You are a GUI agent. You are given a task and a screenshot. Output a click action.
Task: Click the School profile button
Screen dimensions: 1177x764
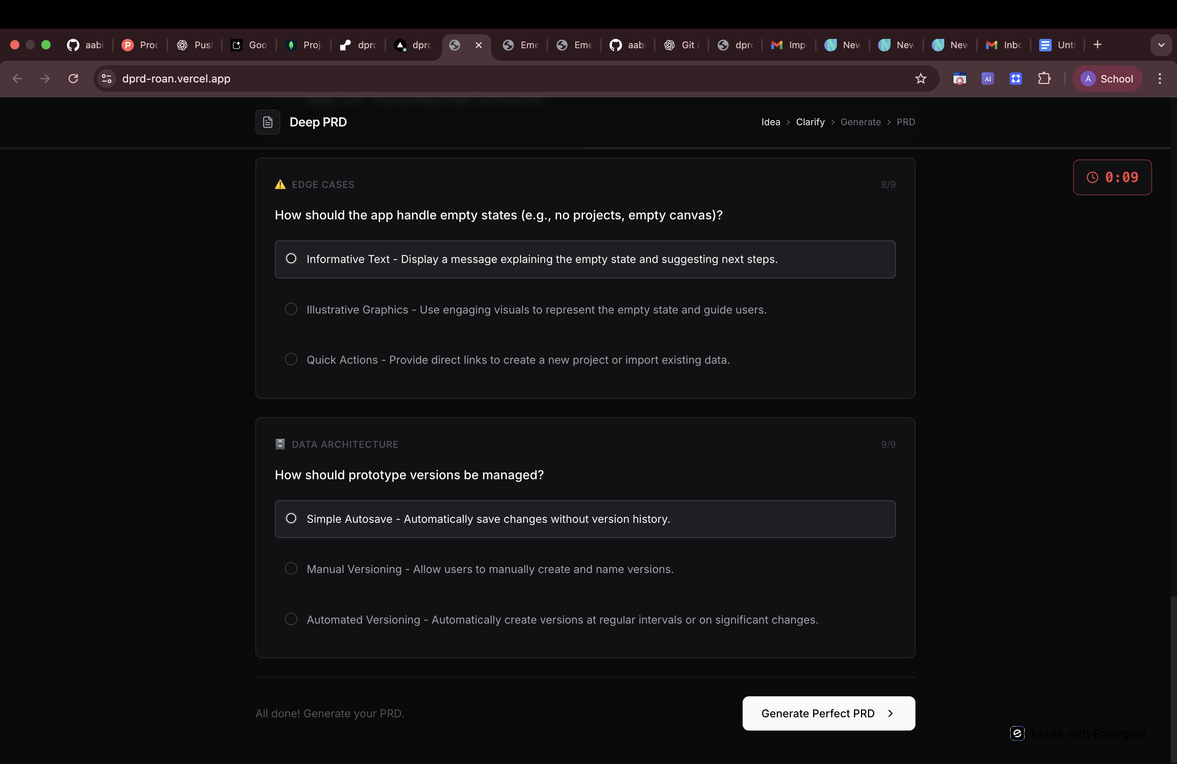point(1108,79)
